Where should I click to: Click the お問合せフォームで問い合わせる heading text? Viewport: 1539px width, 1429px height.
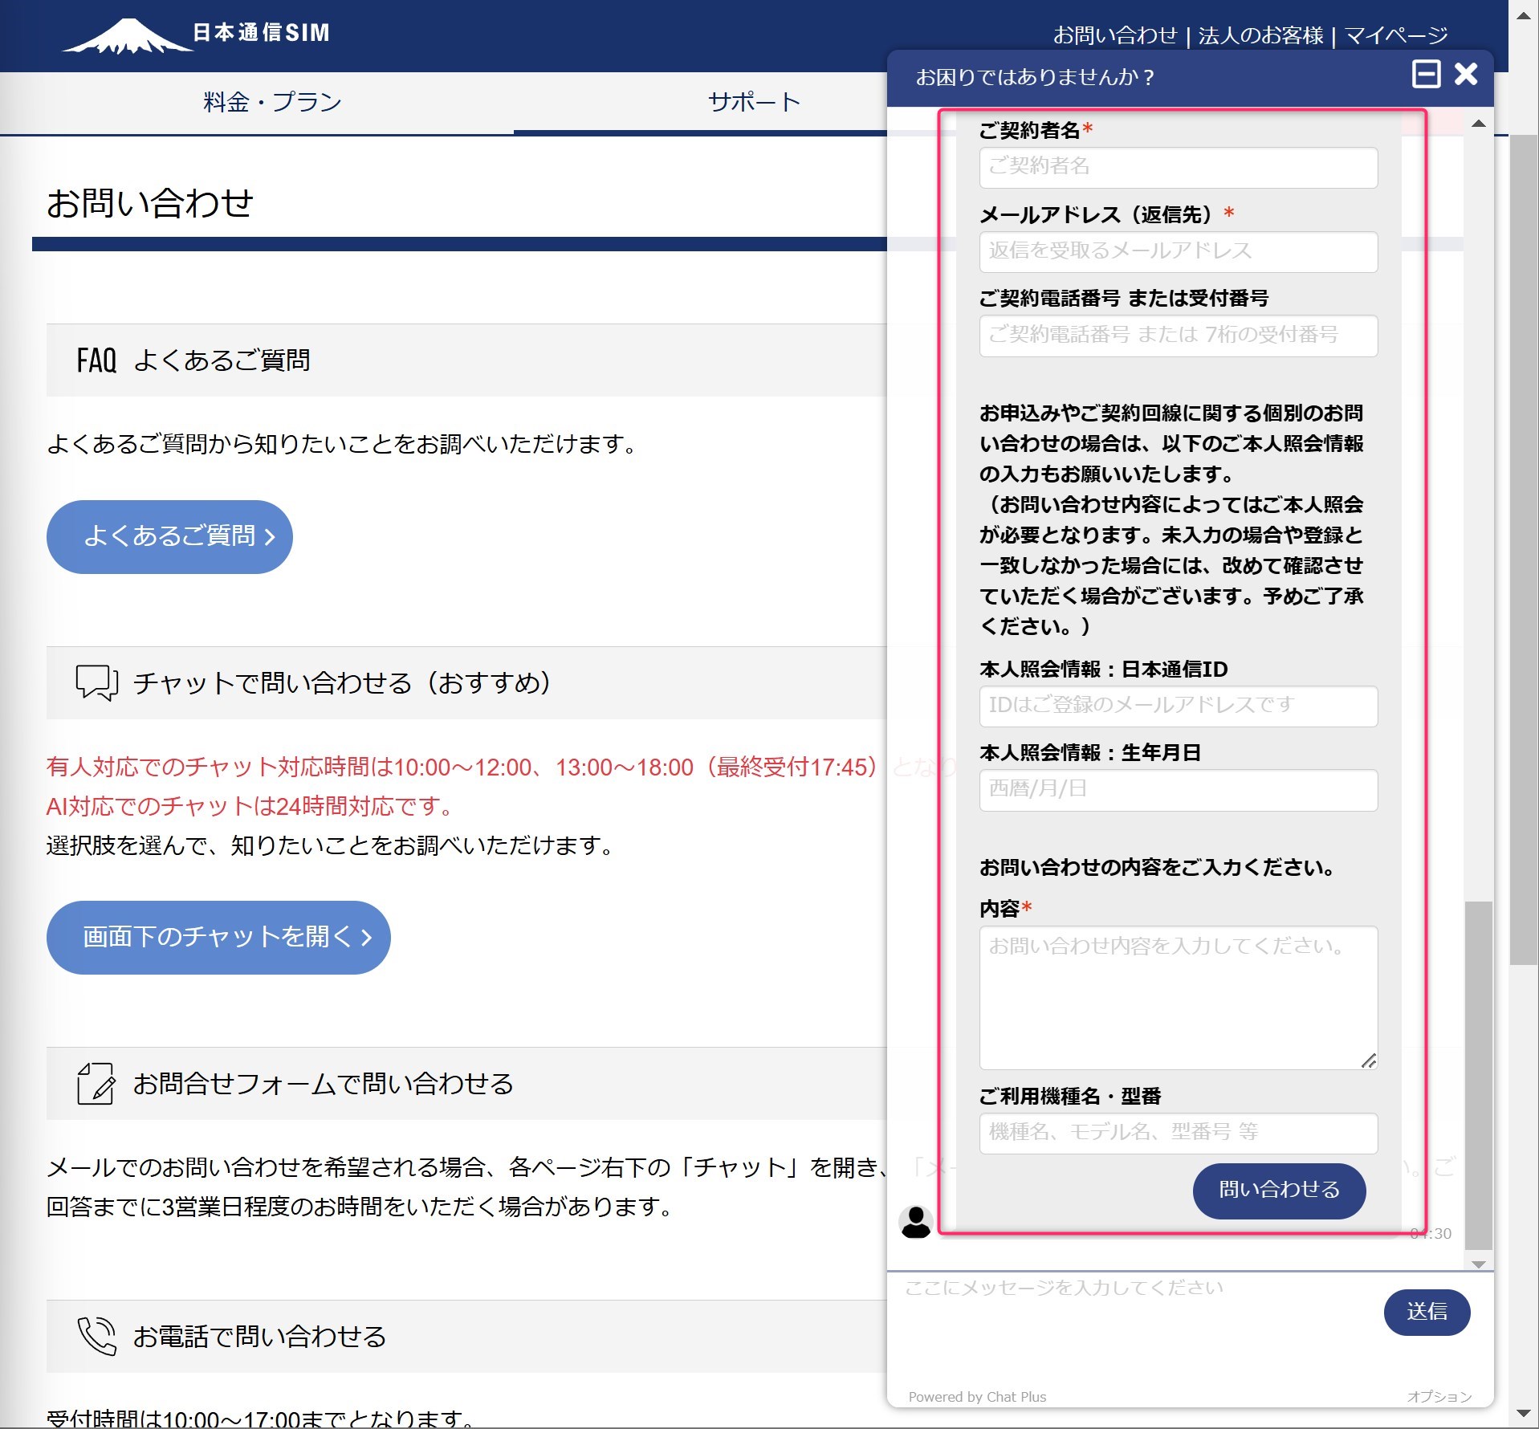[x=323, y=1083]
